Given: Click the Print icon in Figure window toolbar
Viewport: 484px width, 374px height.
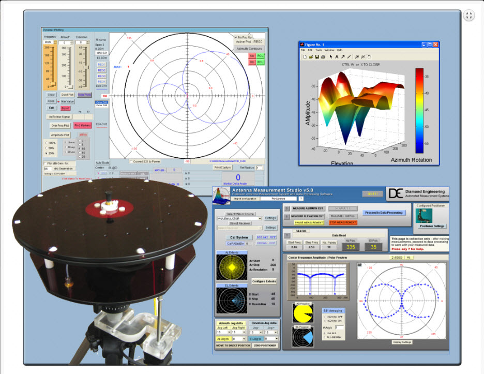Looking at the screenshot, I should click(x=323, y=57).
